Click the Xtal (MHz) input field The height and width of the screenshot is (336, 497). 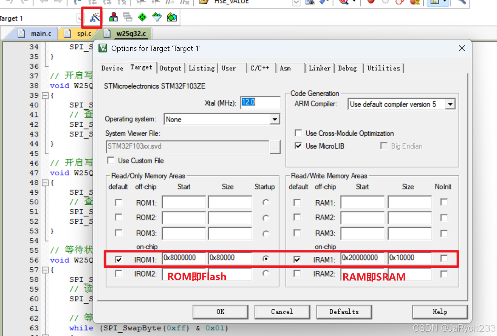point(260,103)
